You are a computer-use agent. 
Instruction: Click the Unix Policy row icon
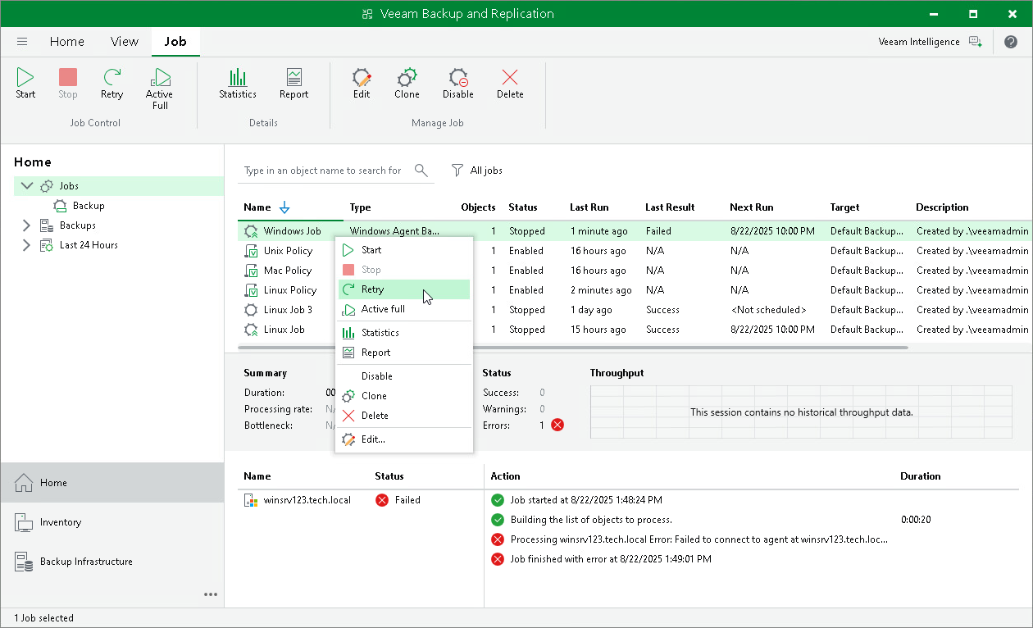(x=251, y=251)
